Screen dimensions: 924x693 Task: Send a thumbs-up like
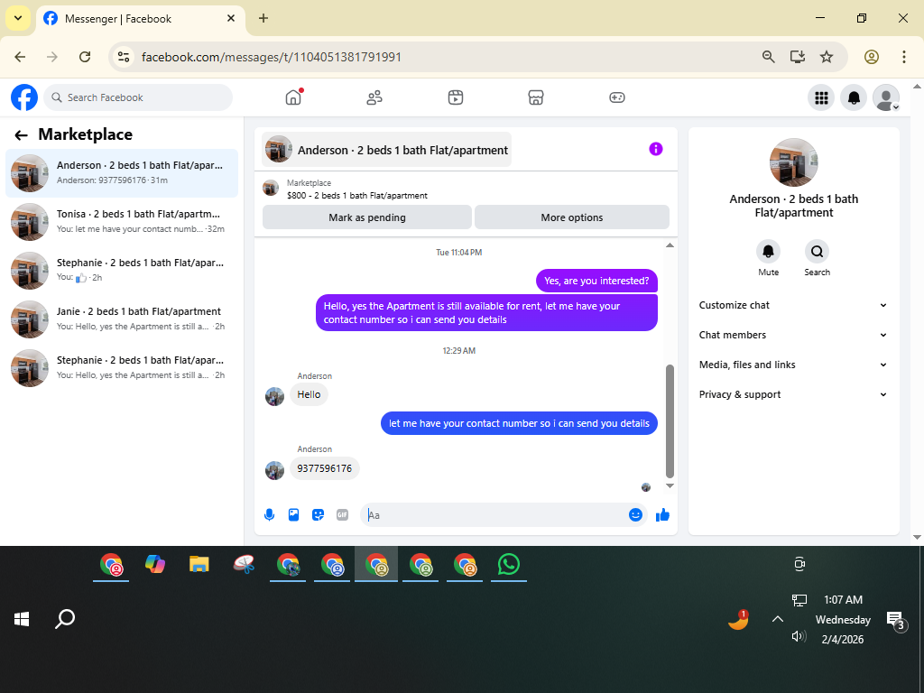[662, 515]
